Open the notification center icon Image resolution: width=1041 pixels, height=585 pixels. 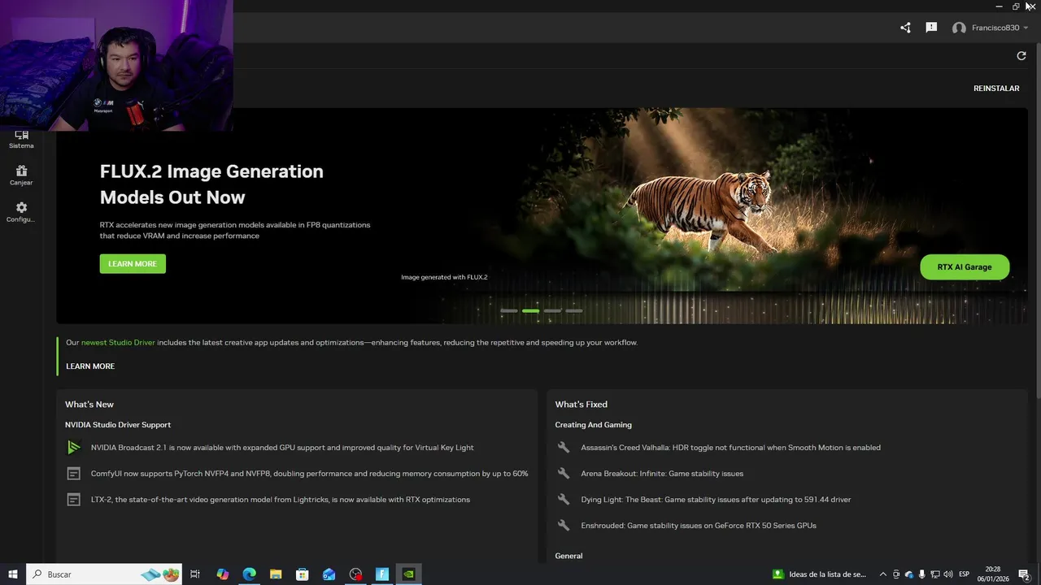tap(1024, 574)
